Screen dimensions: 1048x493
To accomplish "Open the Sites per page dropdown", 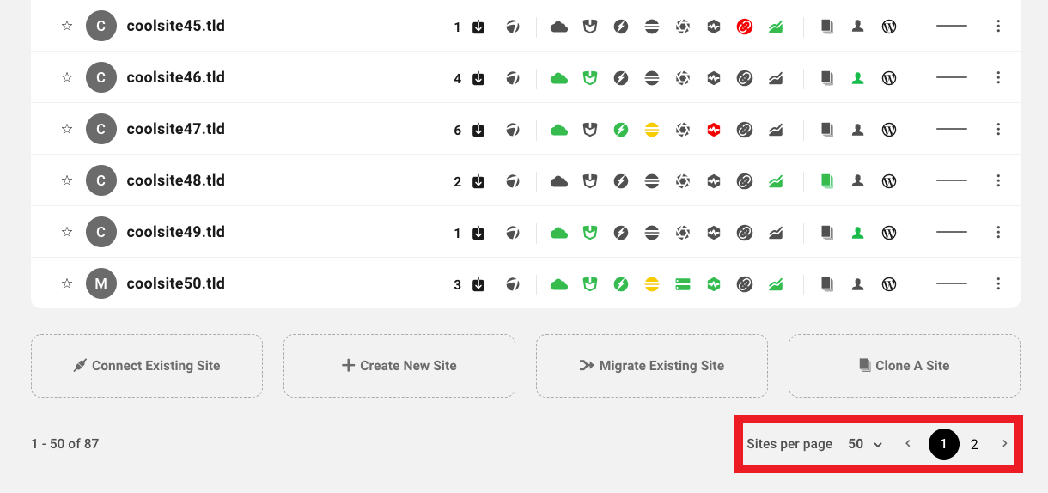I will 865,444.
